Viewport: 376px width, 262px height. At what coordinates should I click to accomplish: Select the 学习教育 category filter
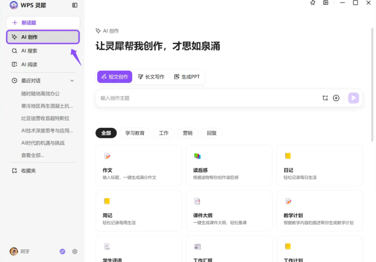(x=135, y=133)
